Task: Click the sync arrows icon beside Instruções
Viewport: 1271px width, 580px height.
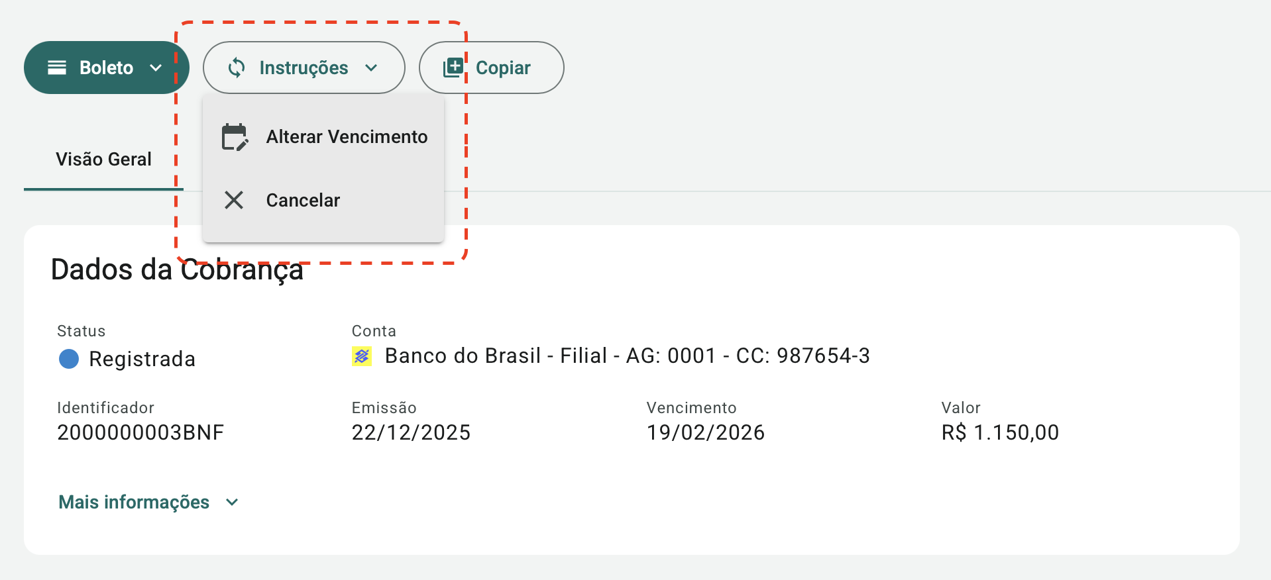Action: (237, 68)
